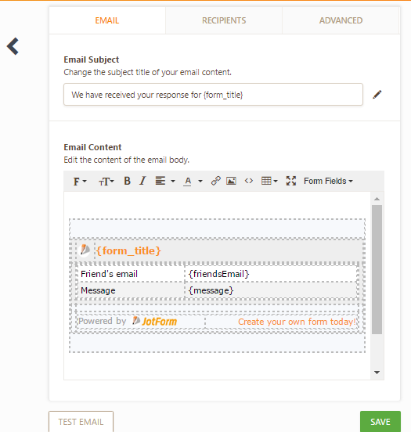Click the Email Subject input field
The width and height of the screenshot is (411, 432).
coord(213,95)
